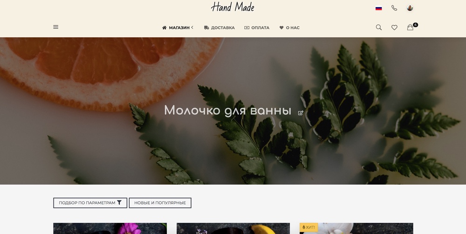This screenshot has height=234, width=466.
Task: Click the НОВЫЕ И ПОПУЛЯРНЫЕ button
Action: tap(160, 203)
